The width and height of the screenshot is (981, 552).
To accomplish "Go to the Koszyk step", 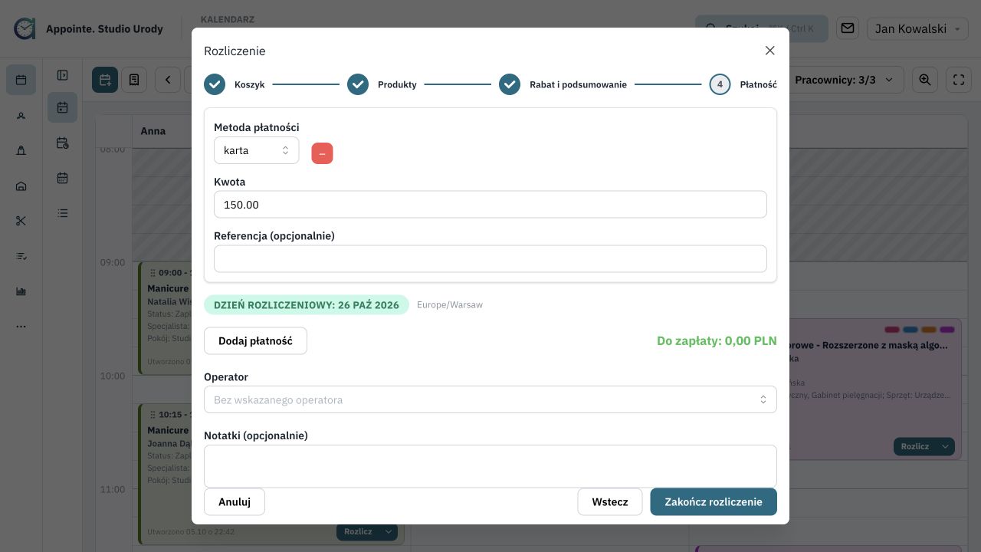I will [235, 84].
